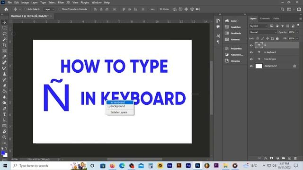
Task: Select the Pen tool
Action: point(4,109)
